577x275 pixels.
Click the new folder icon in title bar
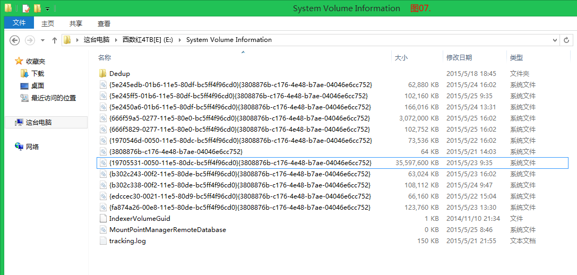(x=37, y=8)
